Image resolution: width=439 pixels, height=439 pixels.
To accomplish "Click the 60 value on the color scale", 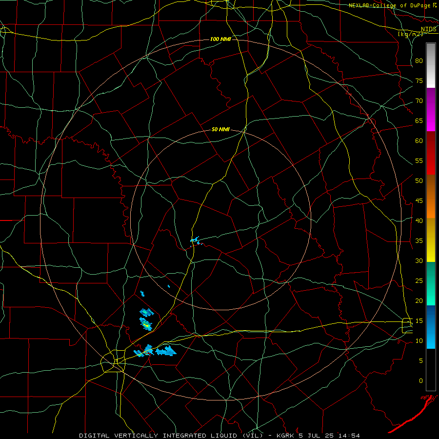I will [419, 141].
